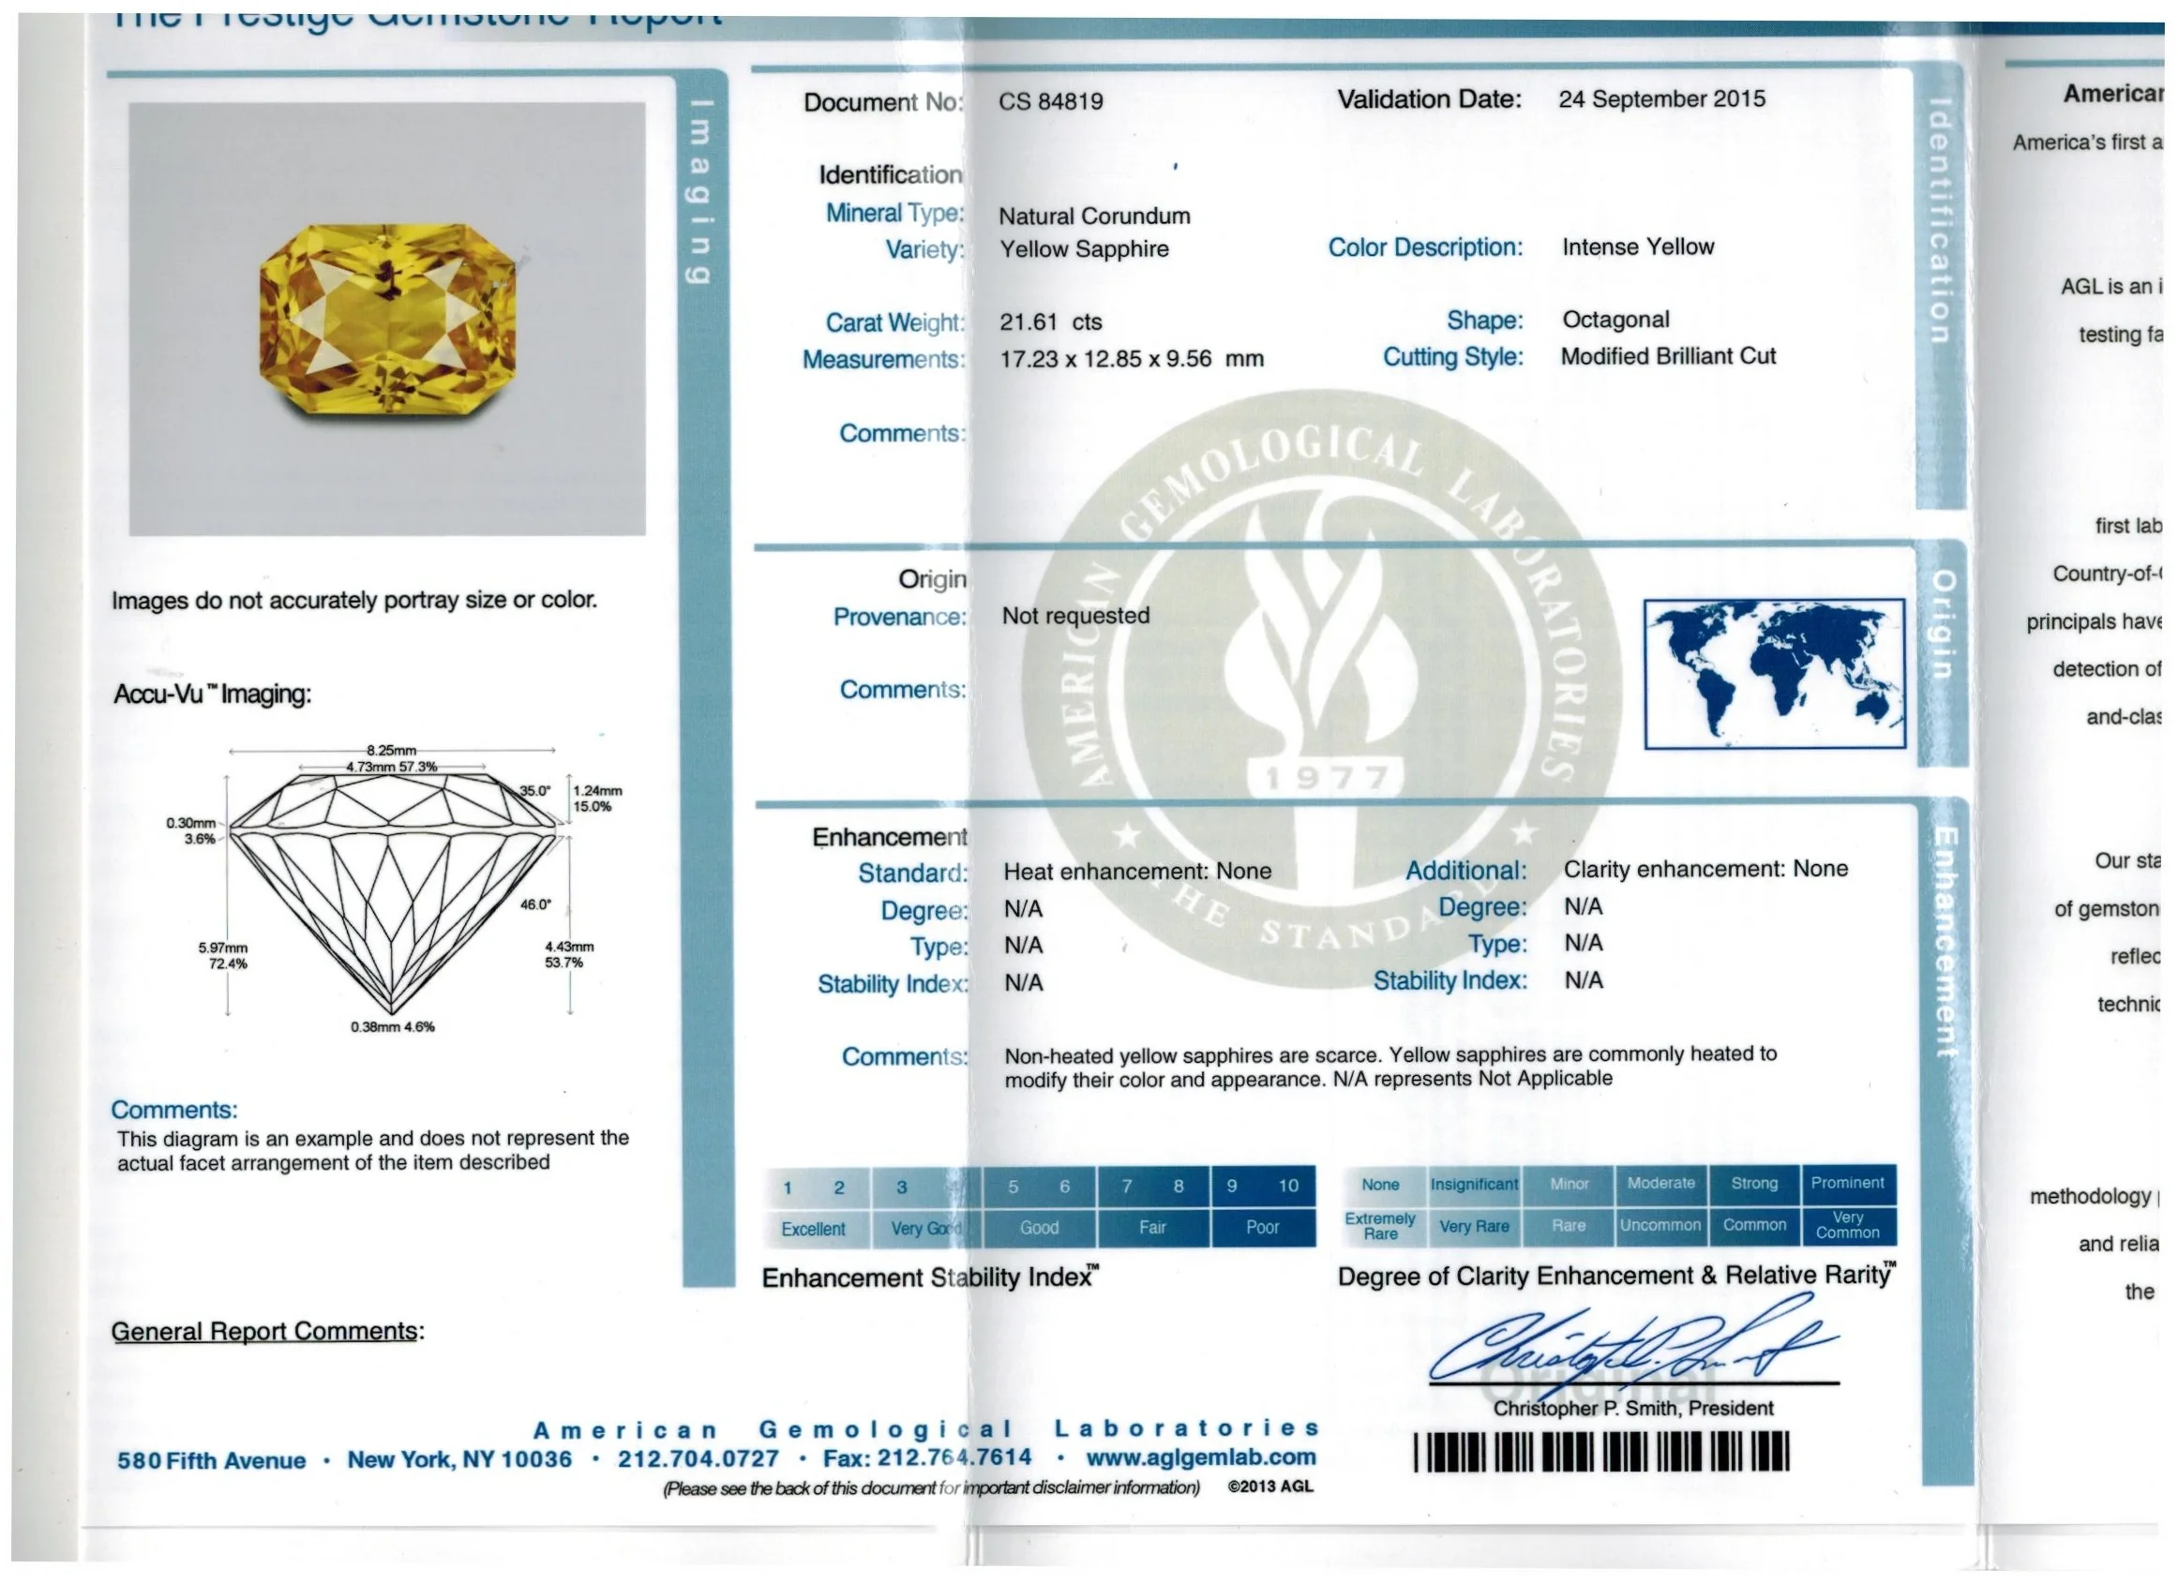Viewport: 2178px width, 1583px height.
Task: Click the Excellent stability scale cell
Action: pyautogui.click(x=818, y=1228)
